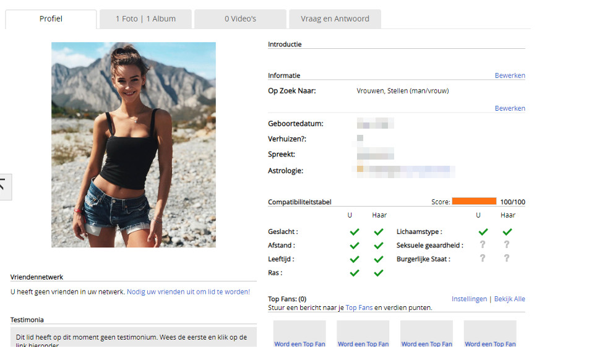Click the Geslacht checkmark under first U column
The image size is (594, 347).
tap(355, 232)
